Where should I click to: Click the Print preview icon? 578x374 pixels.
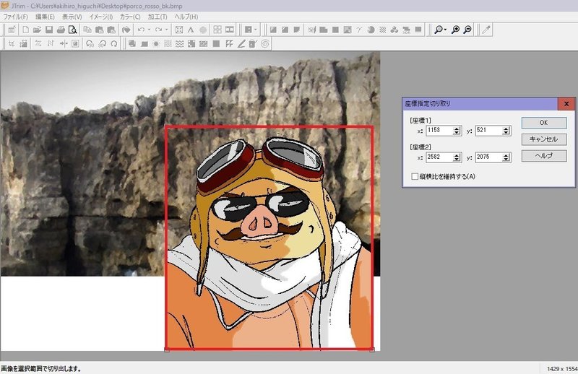(73, 30)
